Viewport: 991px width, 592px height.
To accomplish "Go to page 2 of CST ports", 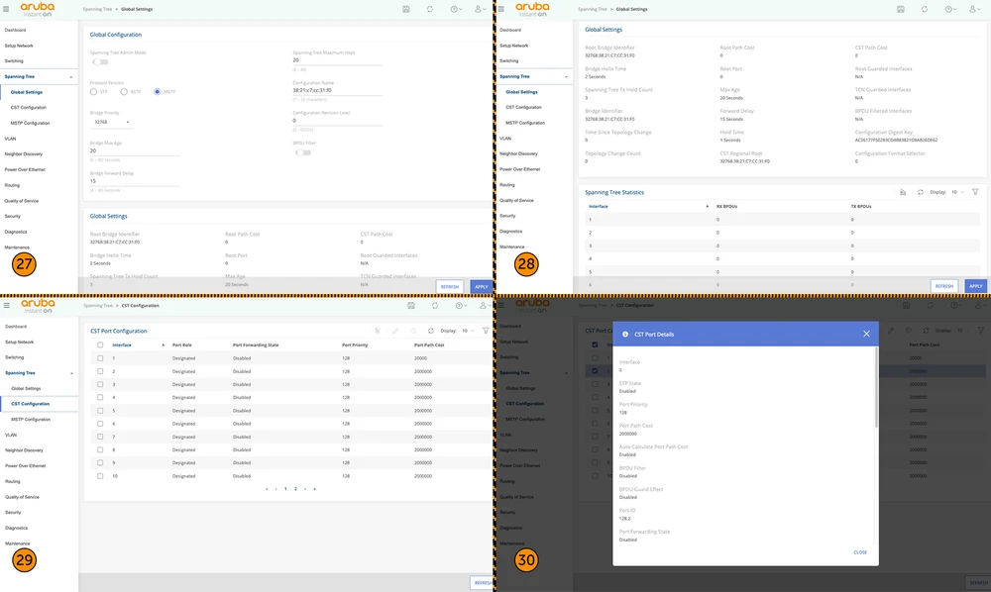I will point(295,488).
